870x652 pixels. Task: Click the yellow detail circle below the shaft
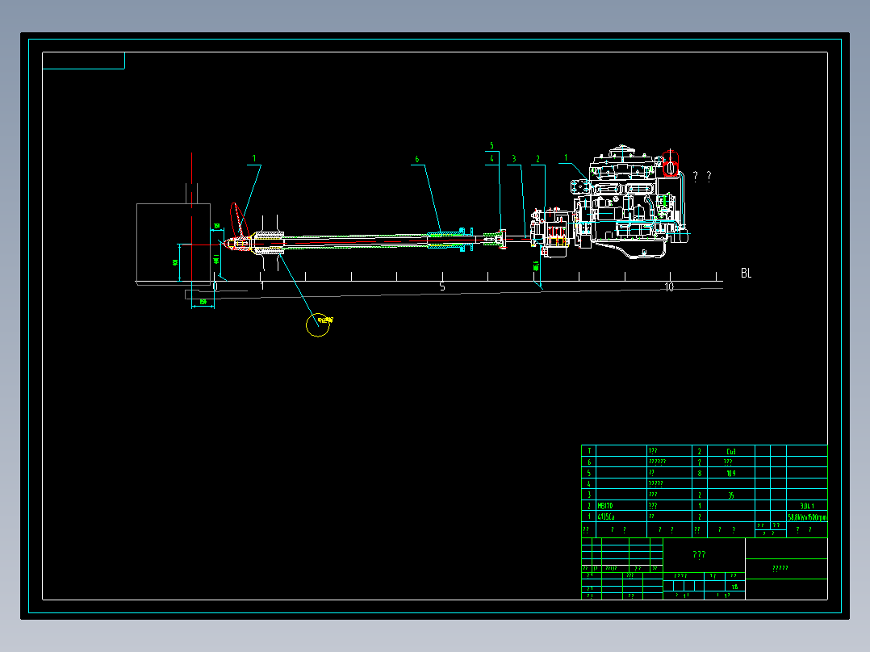point(318,325)
